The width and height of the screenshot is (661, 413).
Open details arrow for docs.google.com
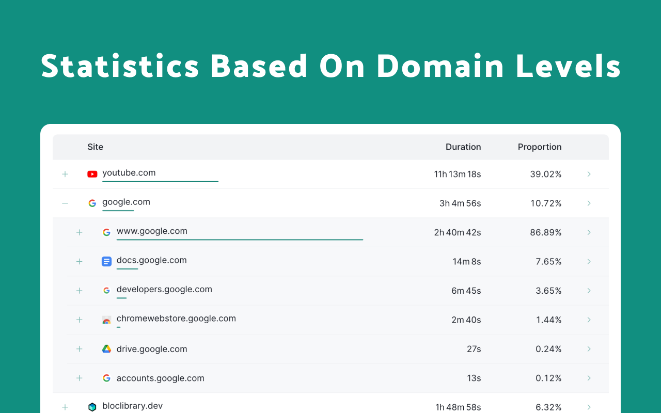point(589,262)
